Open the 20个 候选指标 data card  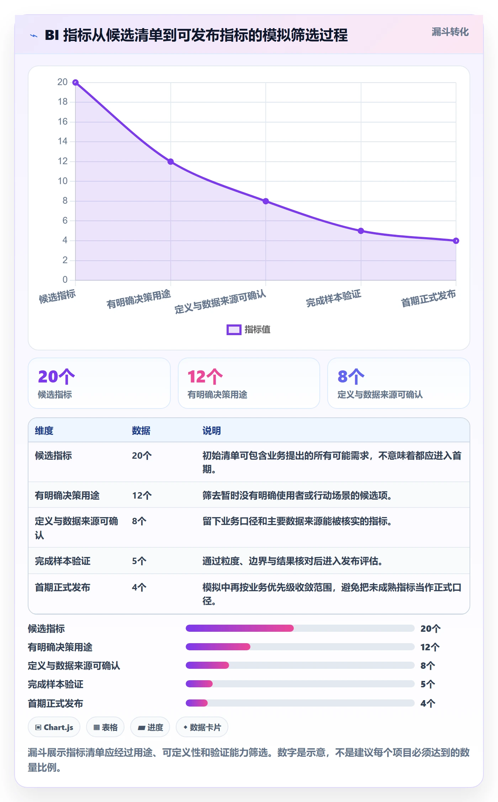point(99,383)
